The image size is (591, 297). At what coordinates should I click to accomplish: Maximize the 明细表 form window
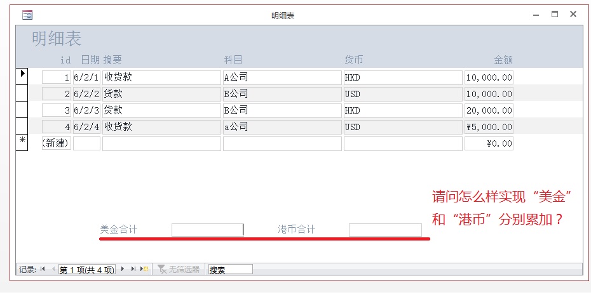(554, 14)
